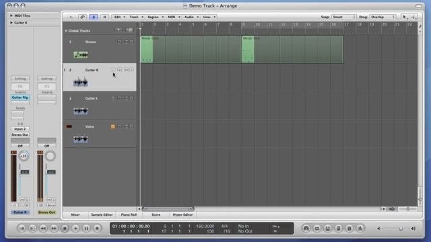Switch to the Sample Editor tab
Viewport: 431px width, 242px height.
coord(102,215)
